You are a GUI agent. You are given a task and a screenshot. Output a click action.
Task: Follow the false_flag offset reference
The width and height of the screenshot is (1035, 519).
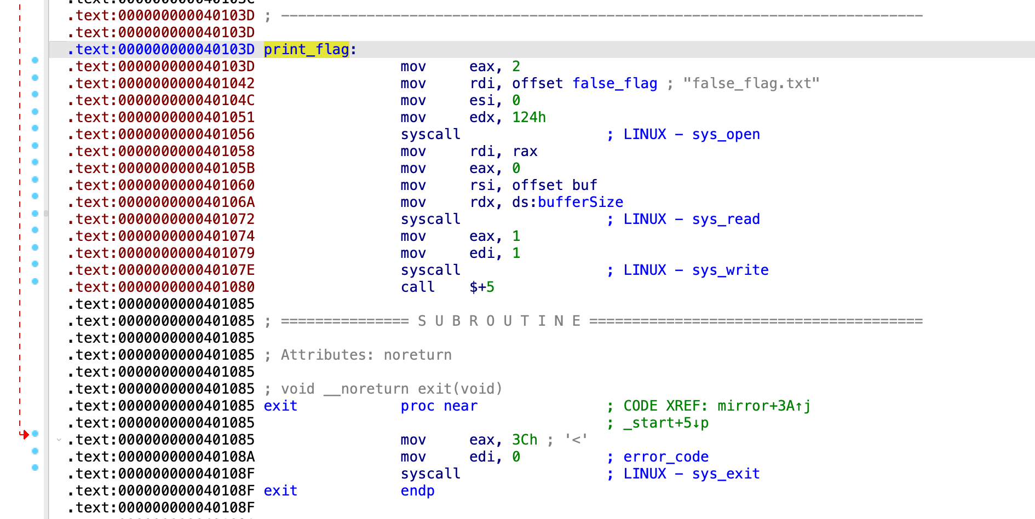pos(614,83)
